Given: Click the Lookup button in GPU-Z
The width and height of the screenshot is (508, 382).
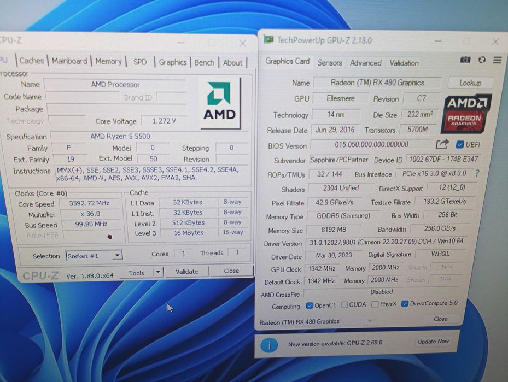Looking at the screenshot, I should point(470,83).
